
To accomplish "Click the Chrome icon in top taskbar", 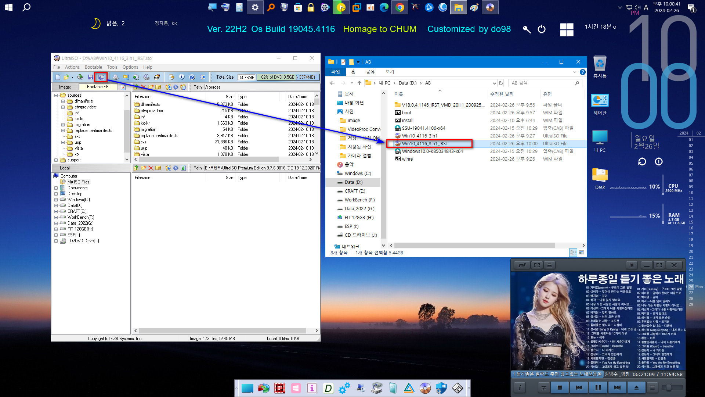I will click(399, 7).
